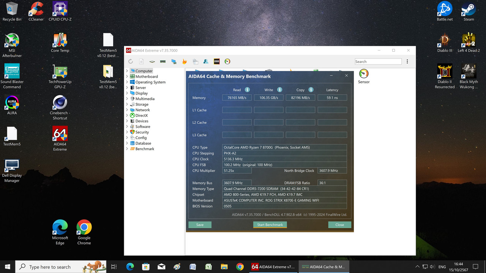Click the AIDA64 Search field
This screenshot has width=486, height=273.
[378, 61]
